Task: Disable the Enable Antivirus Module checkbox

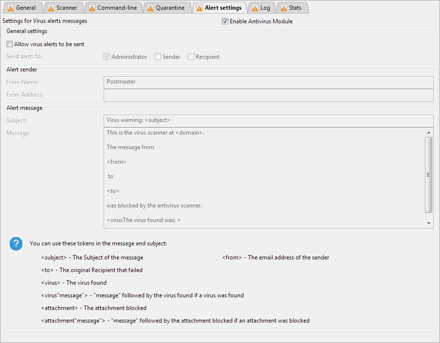Action: (x=225, y=21)
